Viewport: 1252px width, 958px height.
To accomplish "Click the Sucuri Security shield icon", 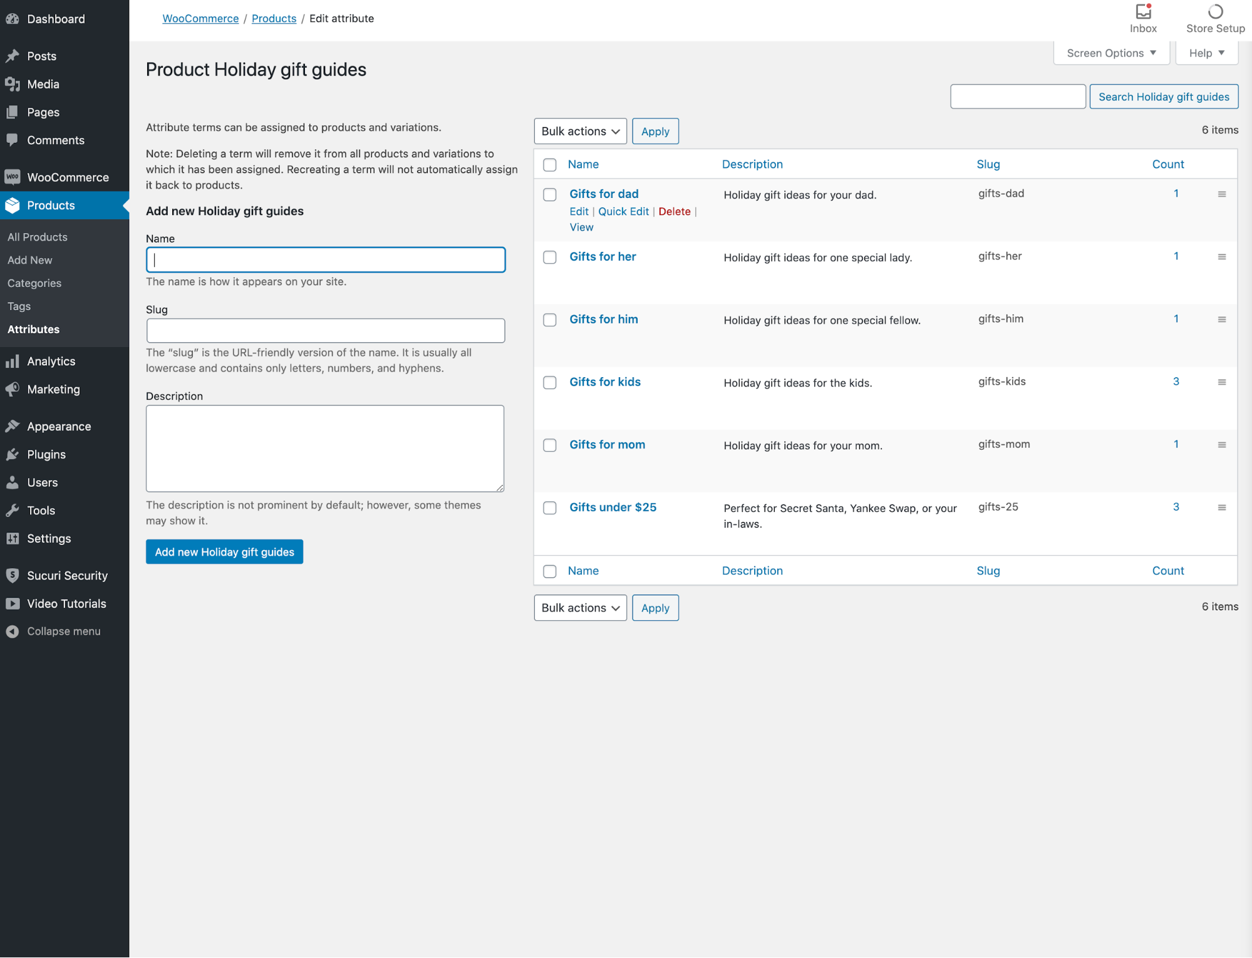I will click(x=13, y=575).
